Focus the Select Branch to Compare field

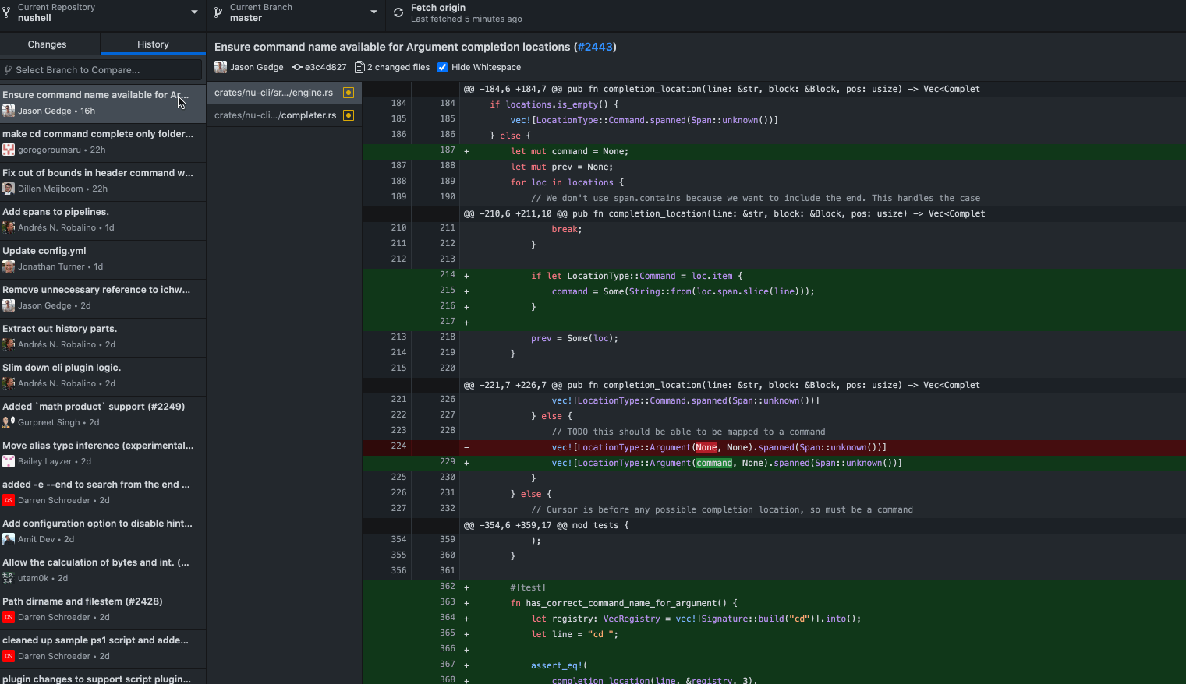102,70
